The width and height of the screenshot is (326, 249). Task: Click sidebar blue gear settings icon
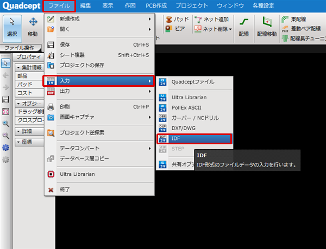[5, 148]
